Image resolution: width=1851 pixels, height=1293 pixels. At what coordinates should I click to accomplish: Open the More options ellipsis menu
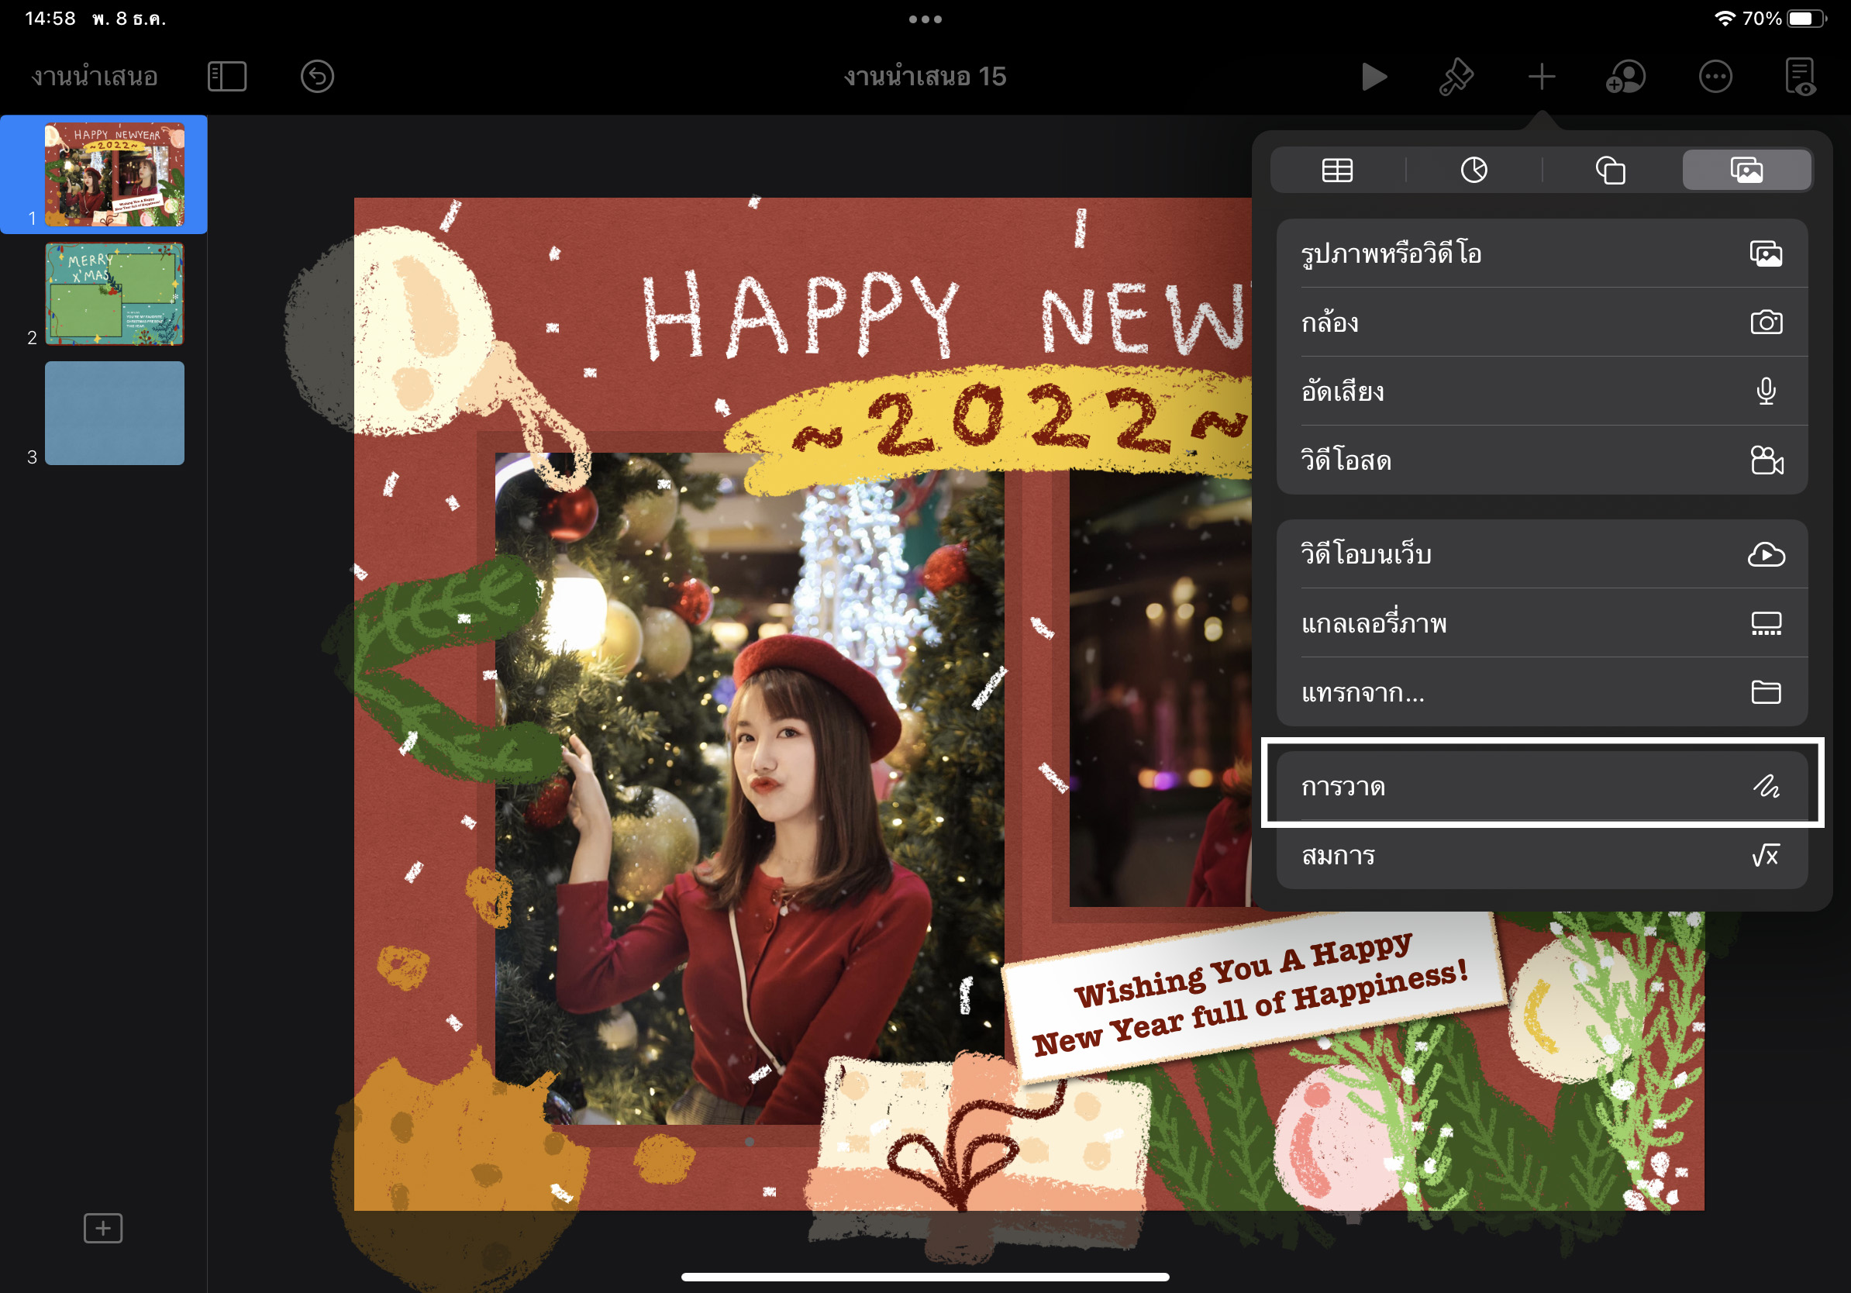pyautogui.click(x=1715, y=77)
